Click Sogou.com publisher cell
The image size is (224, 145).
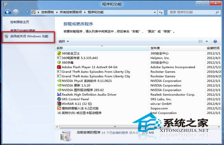click(x=159, y=108)
